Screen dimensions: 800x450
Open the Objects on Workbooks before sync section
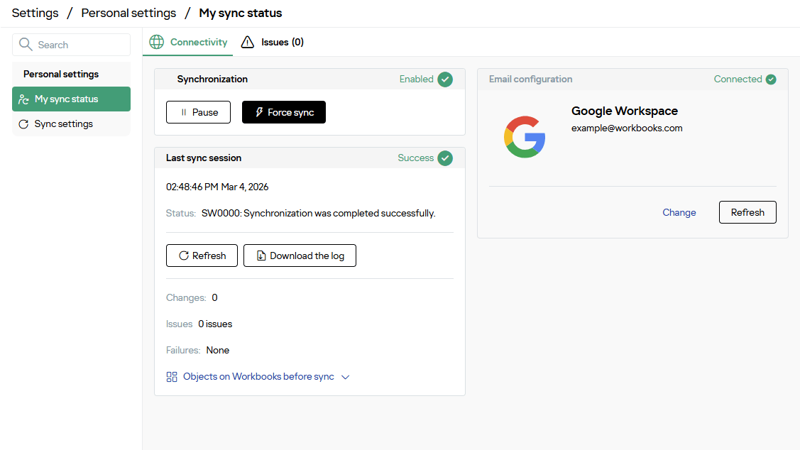point(258,377)
